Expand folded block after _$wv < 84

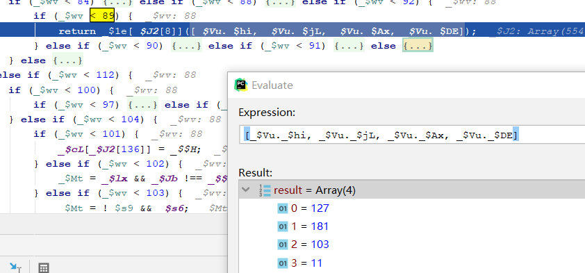[x=118, y=2]
